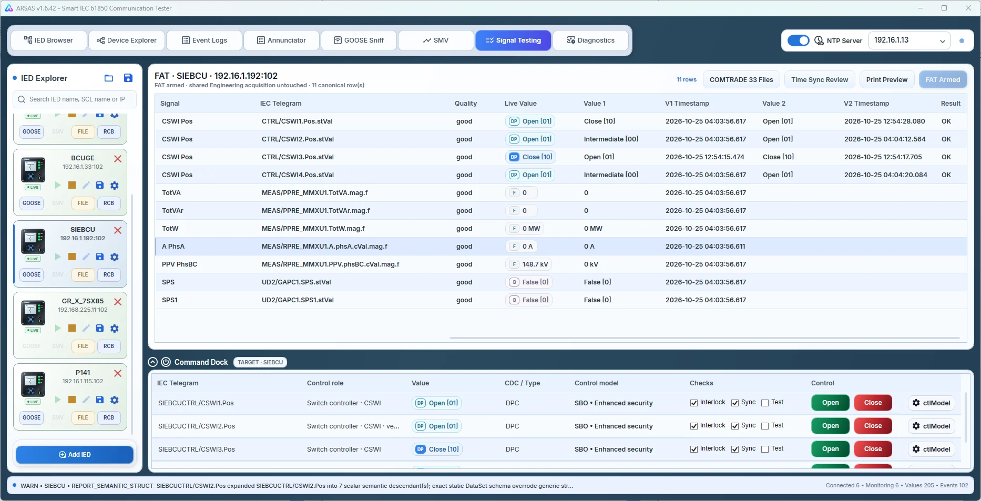Screen dimensions: 981x501
Task: Open P141 device settings gear
Action: pyautogui.click(x=115, y=400)
